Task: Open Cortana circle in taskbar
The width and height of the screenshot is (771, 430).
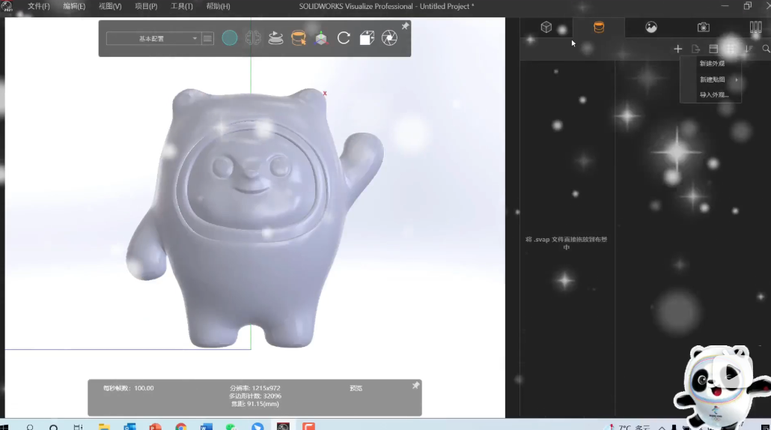Action: [x=54, y=427]
